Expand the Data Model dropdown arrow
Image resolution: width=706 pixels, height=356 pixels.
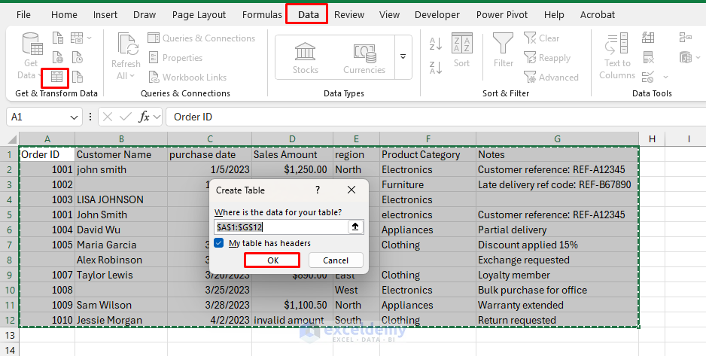[698, 58]
